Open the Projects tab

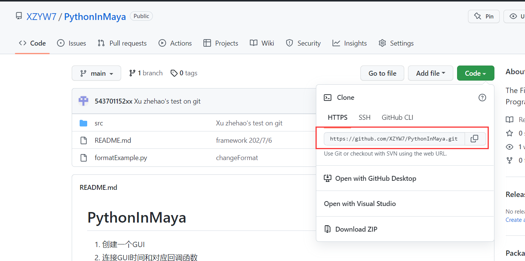[221, 43]
